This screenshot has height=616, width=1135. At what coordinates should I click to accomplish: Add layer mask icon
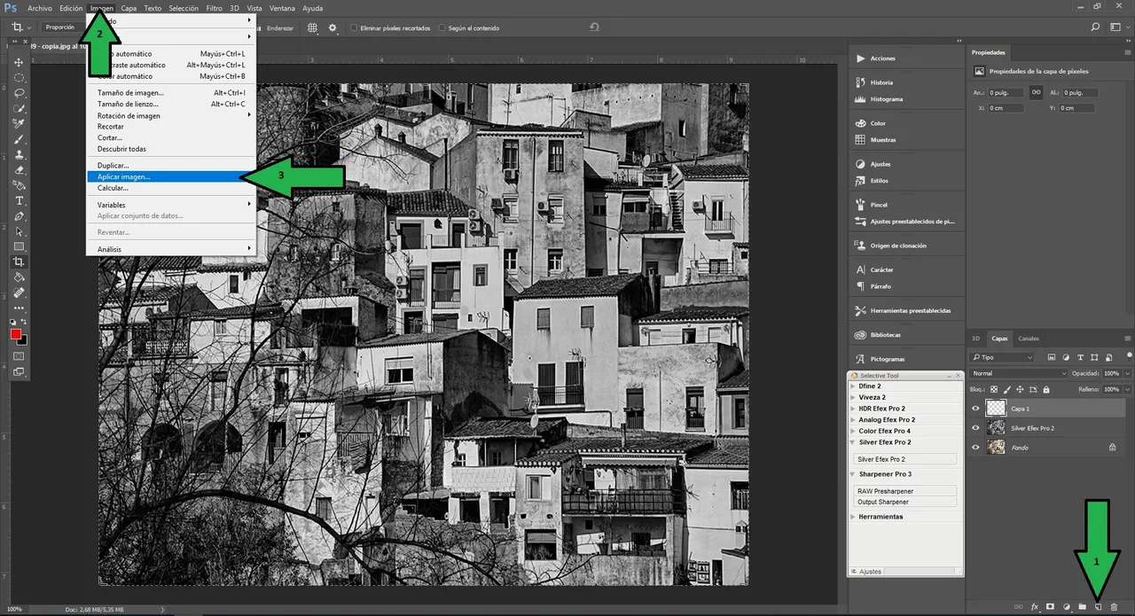pyautogui.click(x=1050, y=606)
